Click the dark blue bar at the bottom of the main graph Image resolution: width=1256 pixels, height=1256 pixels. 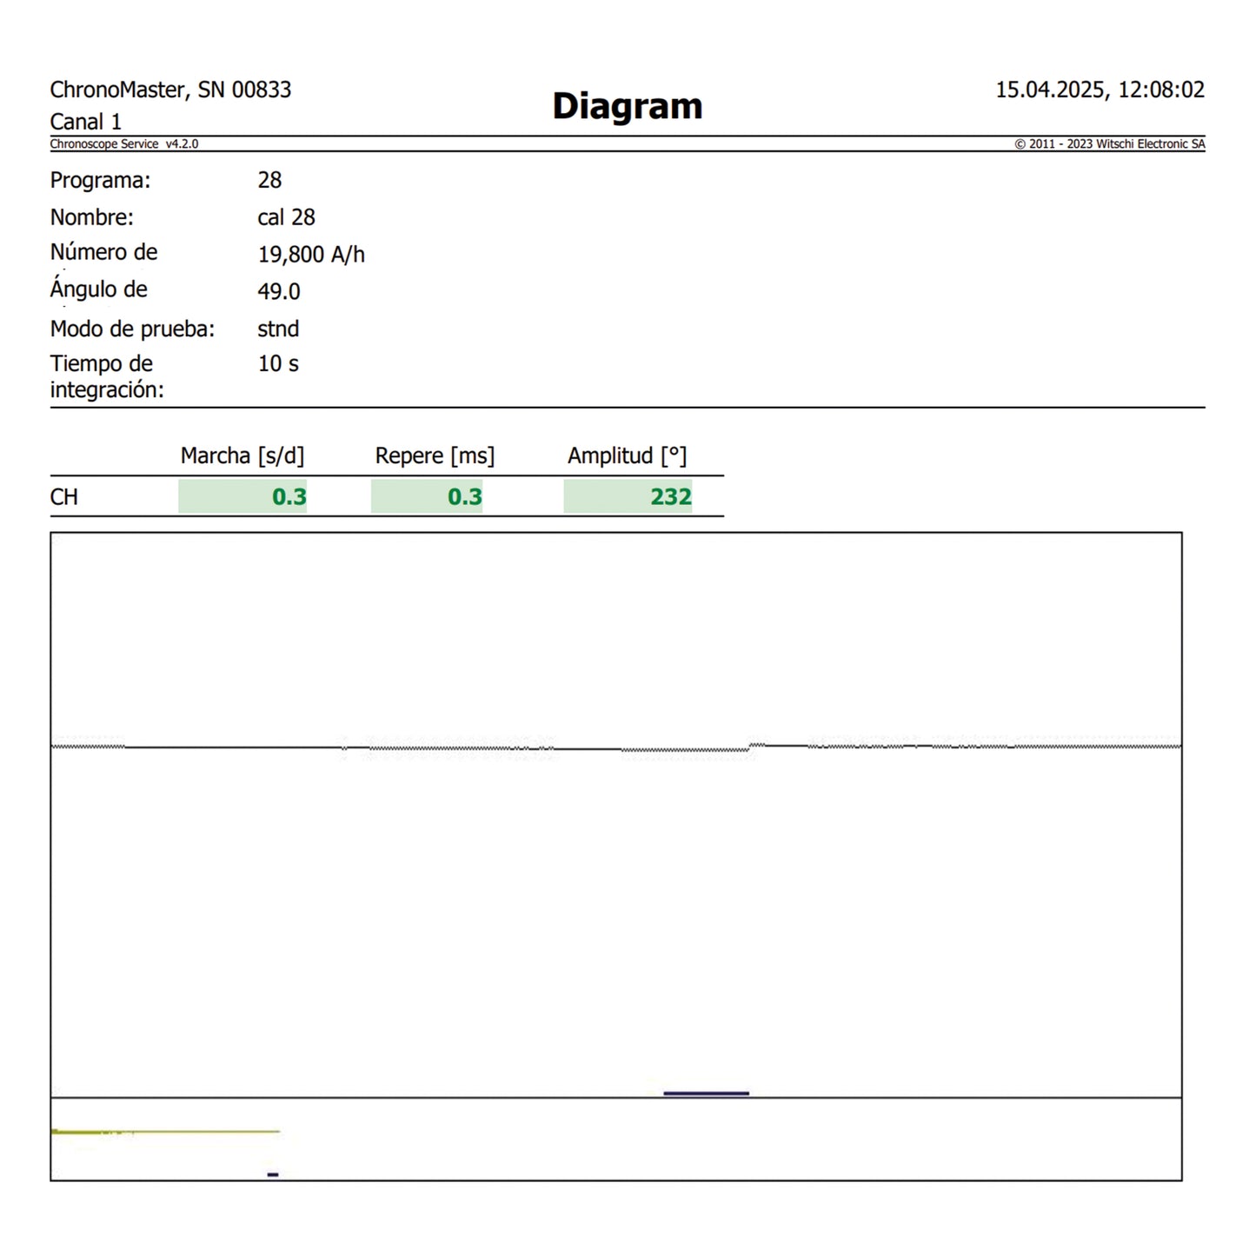[x=706, y=1093]
